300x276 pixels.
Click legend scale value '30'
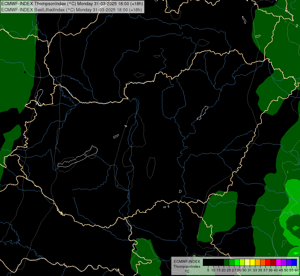click(245, 270)
